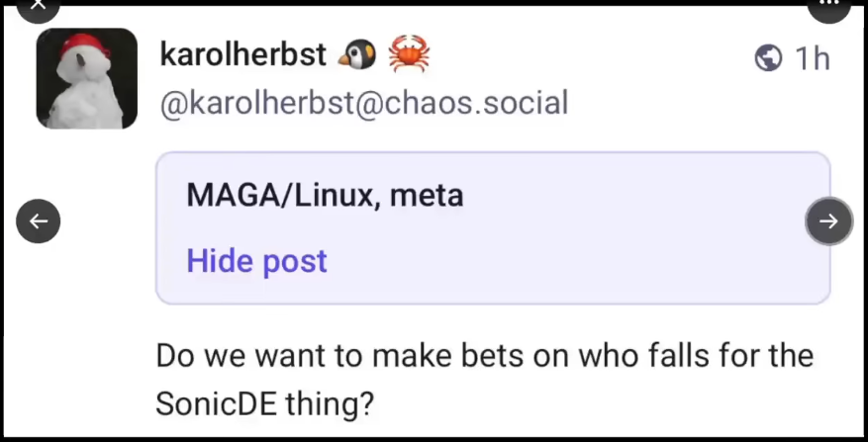Click the penguin emoji beside karolherbst
868x442 pixels.
coord(357,55)
